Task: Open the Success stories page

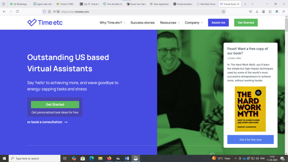Action: pyautogui.click(x=142, y=22)
